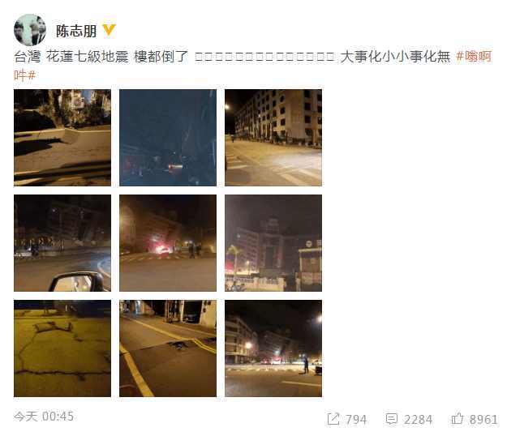Open the last photo with street lamps
507x436 pixels.
[273, 348]
